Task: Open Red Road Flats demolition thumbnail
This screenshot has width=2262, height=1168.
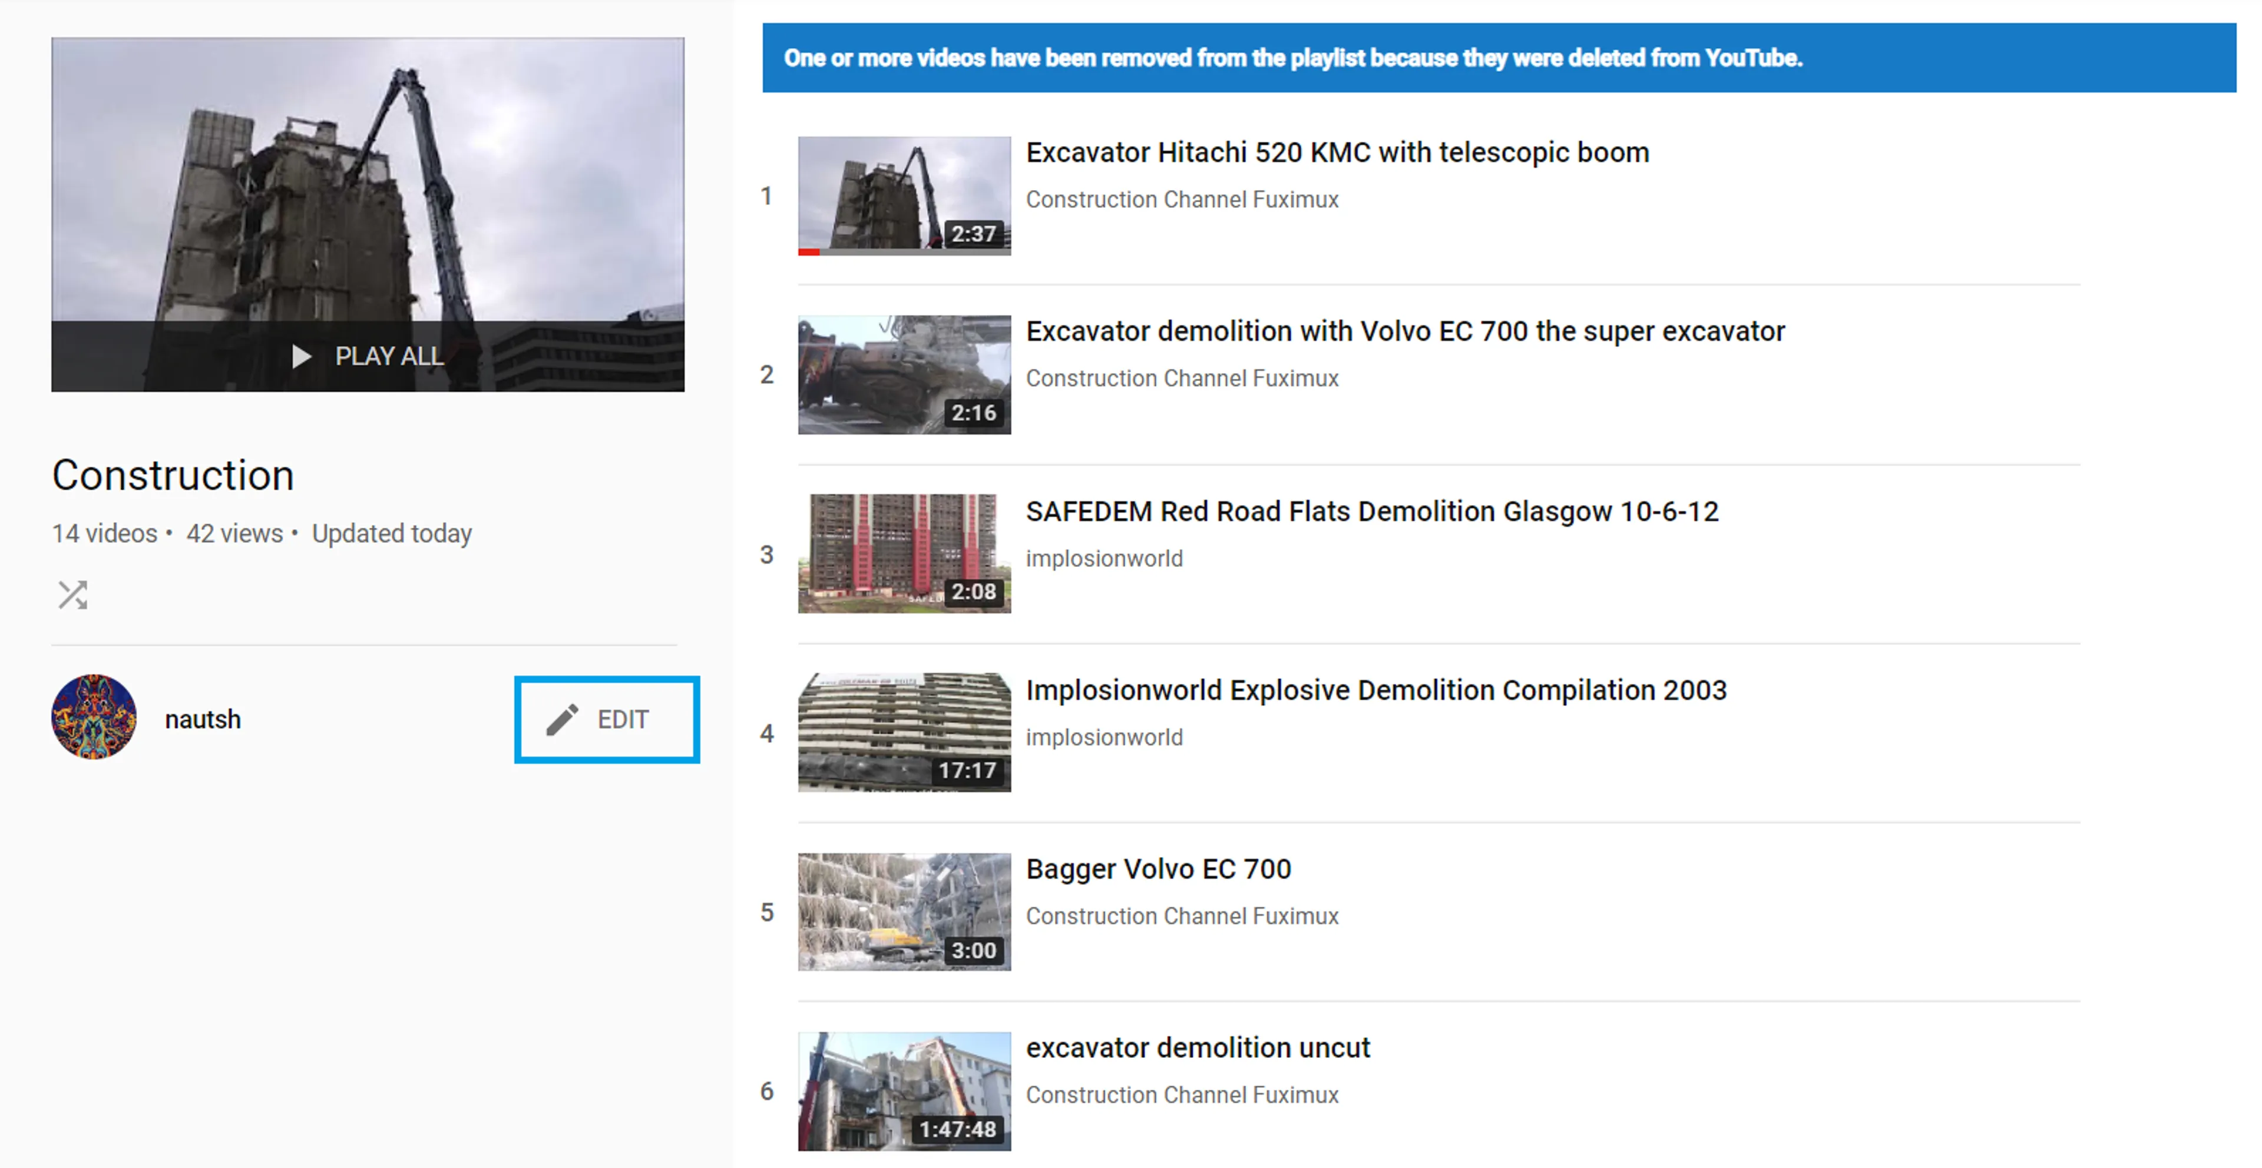Action: point(904,553)
